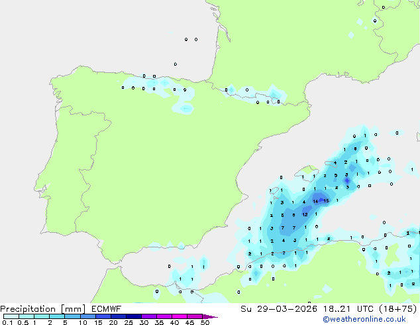Click the 25–30 mm dark blue swatch
This screenshot has width=420, height=325.
133,316
